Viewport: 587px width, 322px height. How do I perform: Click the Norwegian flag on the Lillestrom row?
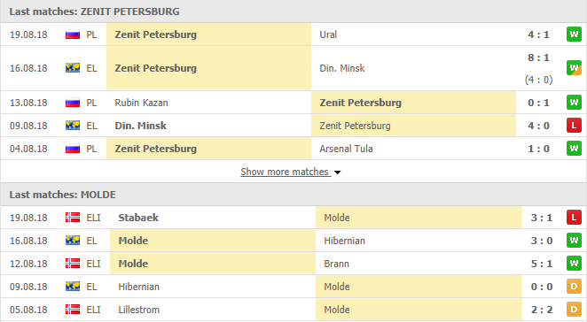[x=73, y=310]
